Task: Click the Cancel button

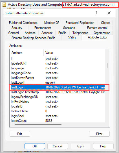Action: (x=58, y=146)
